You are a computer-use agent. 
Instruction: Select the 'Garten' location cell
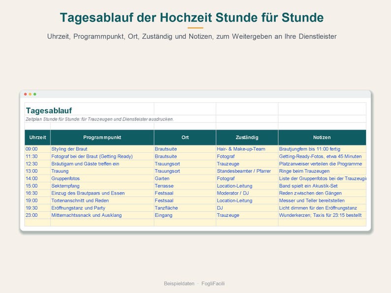point(185,178)
